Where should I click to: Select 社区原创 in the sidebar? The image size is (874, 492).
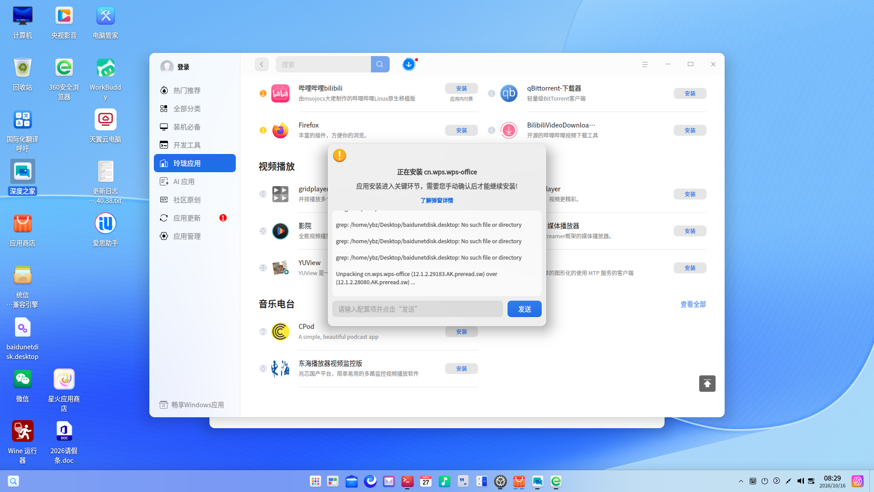[195, 200]
